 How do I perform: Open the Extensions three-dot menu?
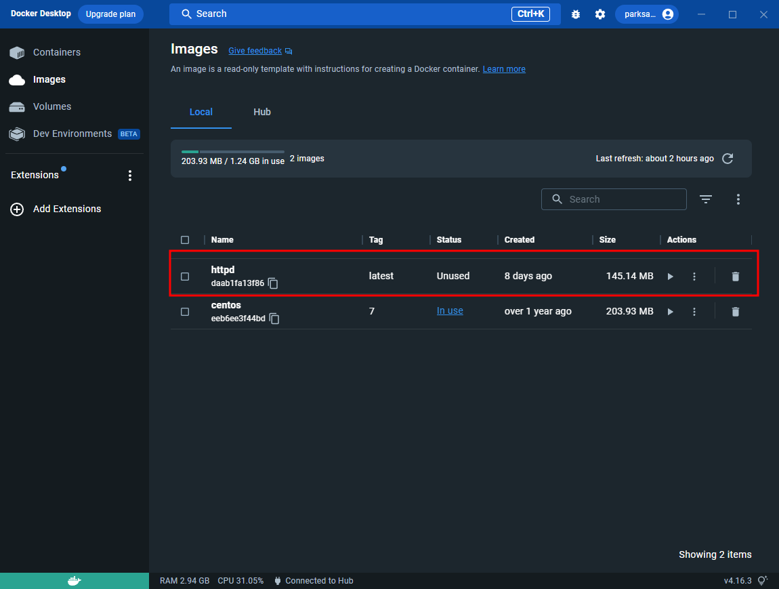coord(130,176)
